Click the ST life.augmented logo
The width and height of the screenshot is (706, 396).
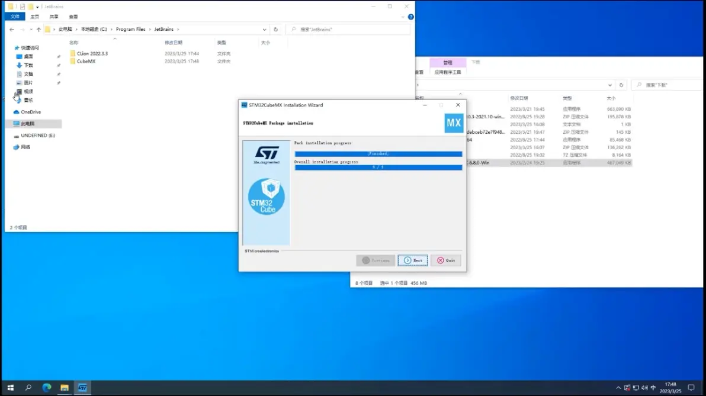[x=266, y=154]
